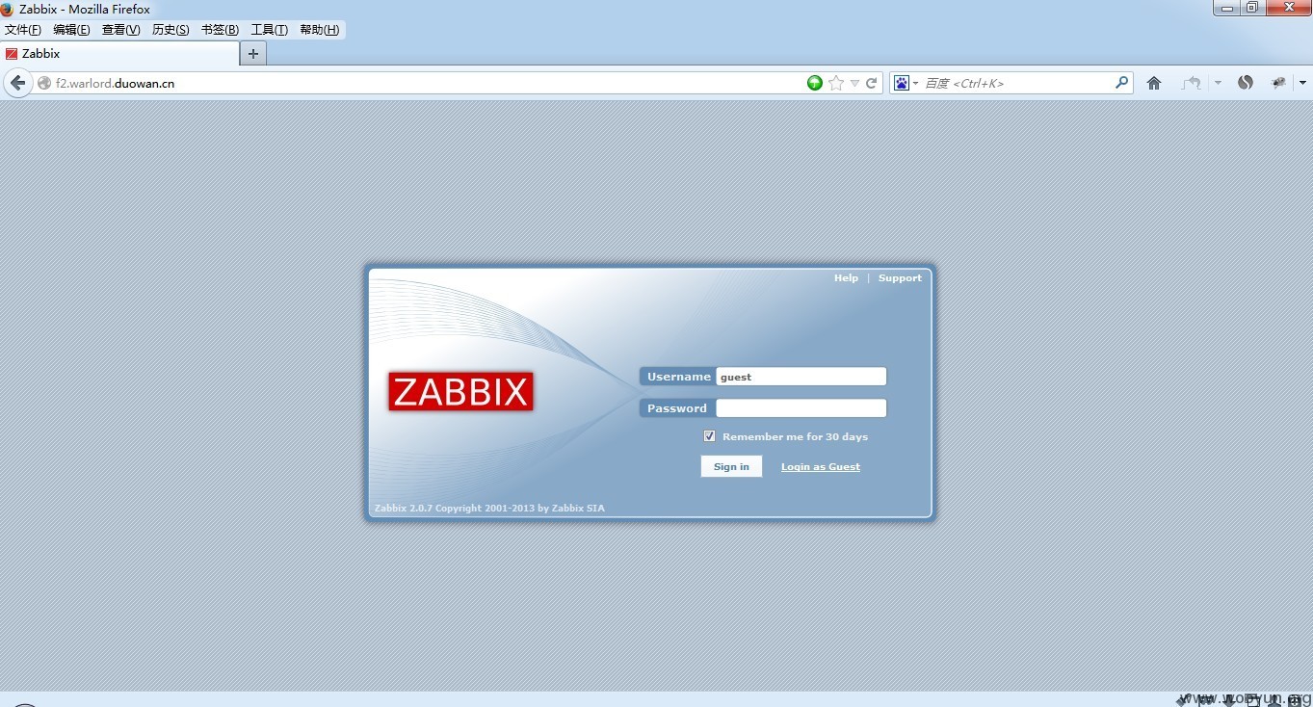Click the address bar URL f2.warlord.duowan.cn
The height and width of the screenshot is (707, 1313).
[x=115, y=84]
